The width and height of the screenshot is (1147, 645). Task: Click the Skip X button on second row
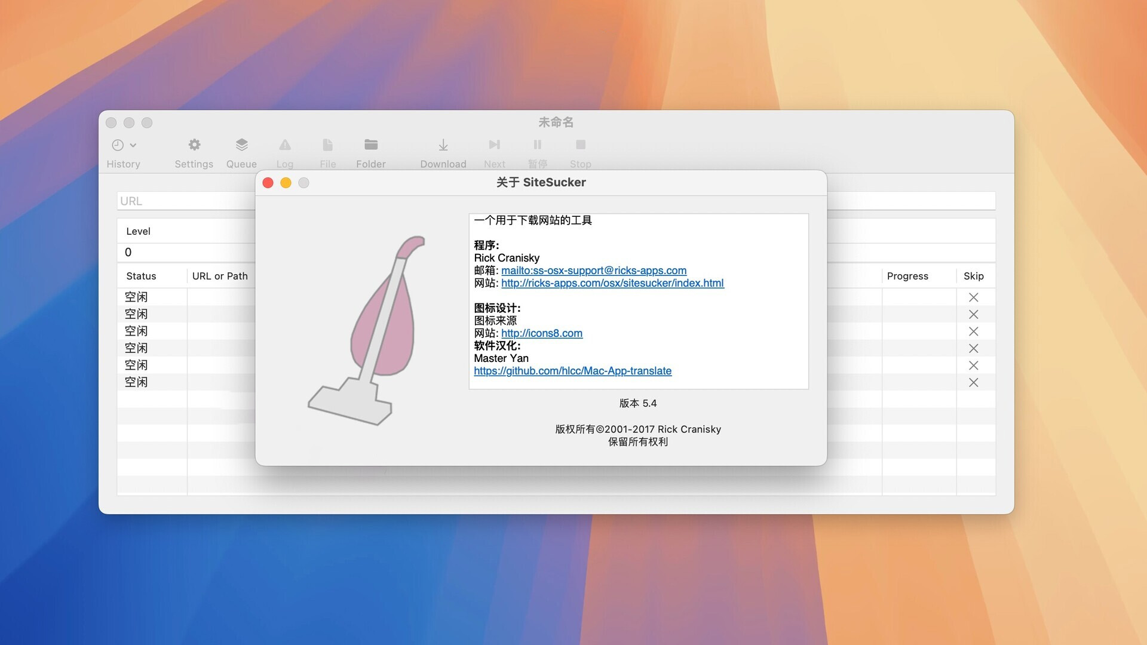pos(973,314)
